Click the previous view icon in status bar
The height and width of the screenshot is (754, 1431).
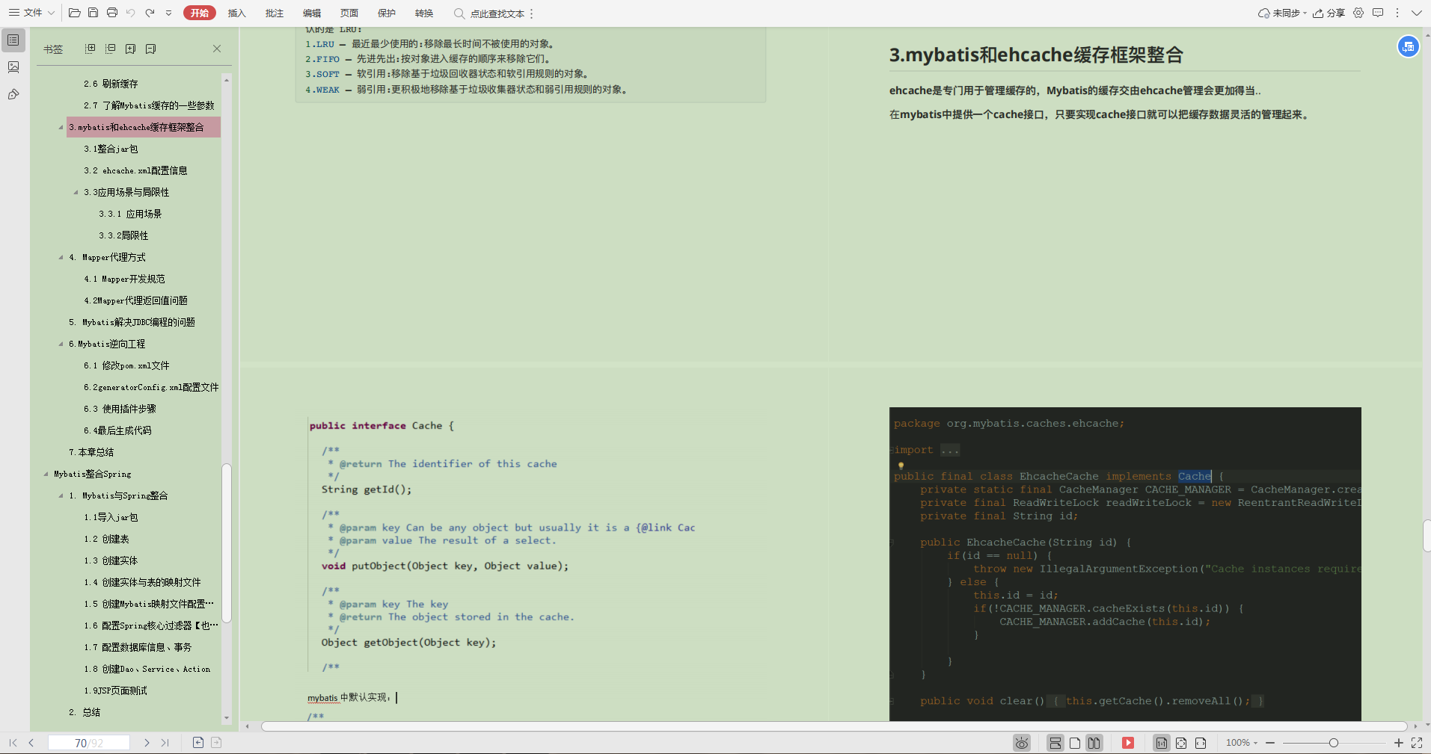(x=198, y=742)
